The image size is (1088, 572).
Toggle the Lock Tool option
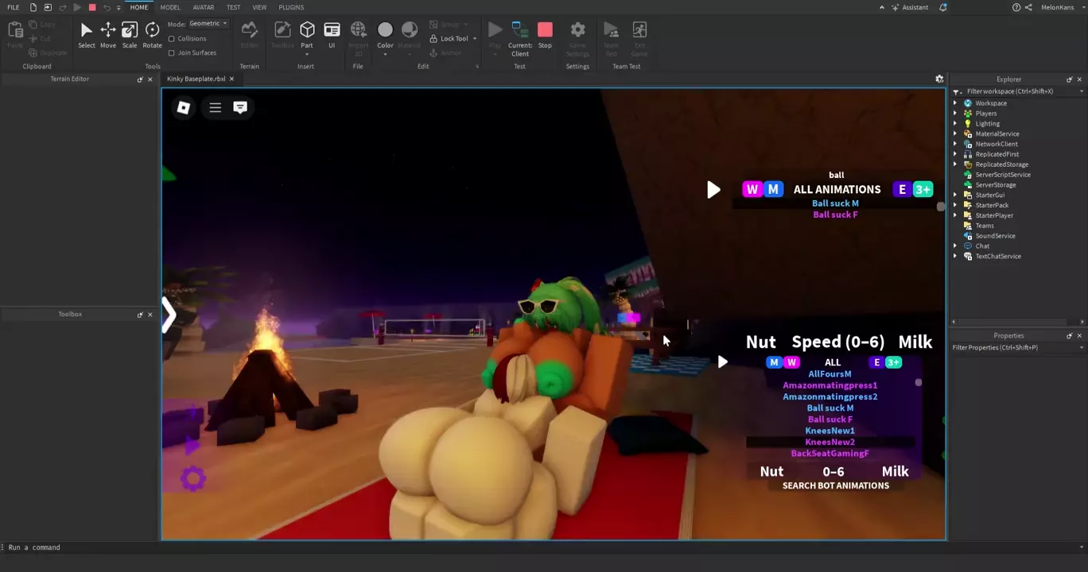(x=449, y=38)
